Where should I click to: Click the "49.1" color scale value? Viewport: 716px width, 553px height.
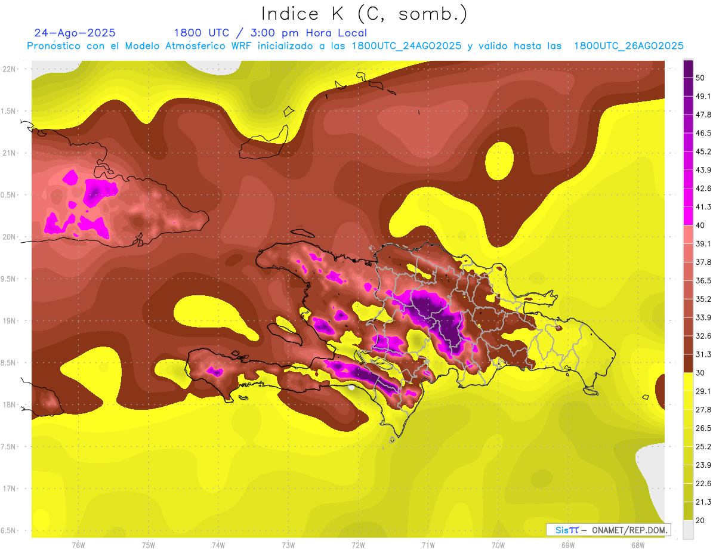(x=703, y=96)
